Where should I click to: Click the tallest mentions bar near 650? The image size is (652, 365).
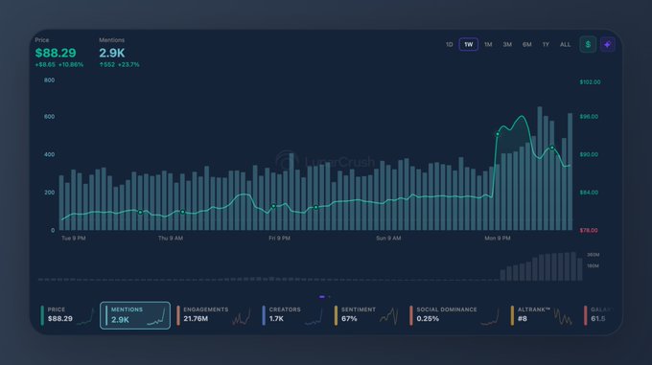(540, 169)
